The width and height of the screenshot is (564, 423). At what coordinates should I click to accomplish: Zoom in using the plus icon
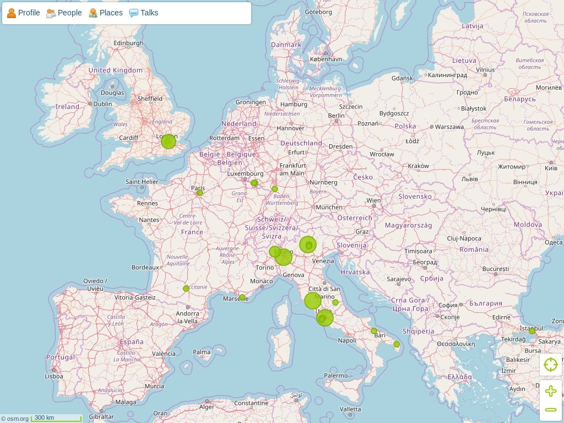(551, 391)
